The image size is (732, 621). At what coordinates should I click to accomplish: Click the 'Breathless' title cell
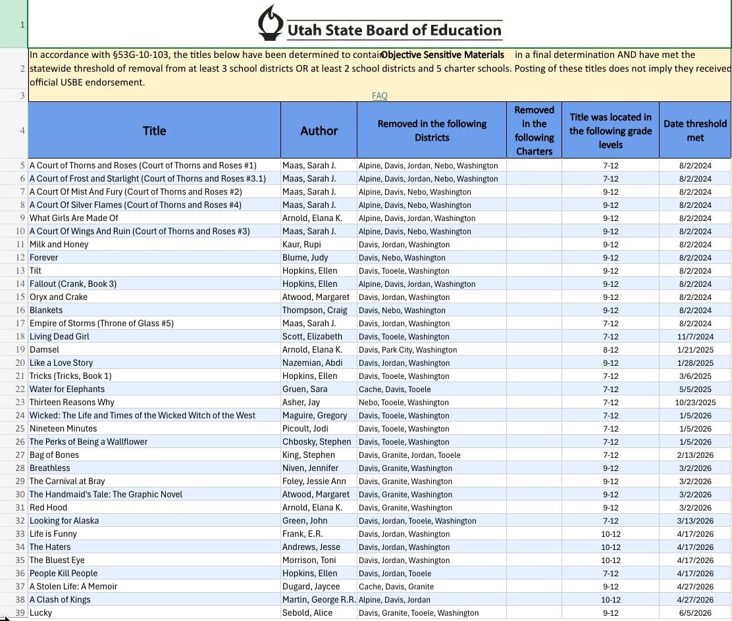(155, 468)
